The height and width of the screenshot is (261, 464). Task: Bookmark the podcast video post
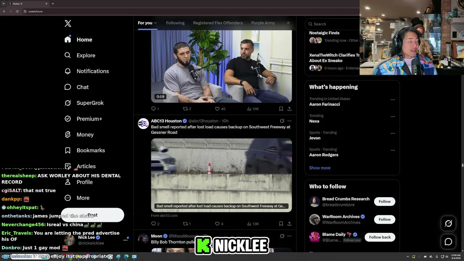(281, 109)
